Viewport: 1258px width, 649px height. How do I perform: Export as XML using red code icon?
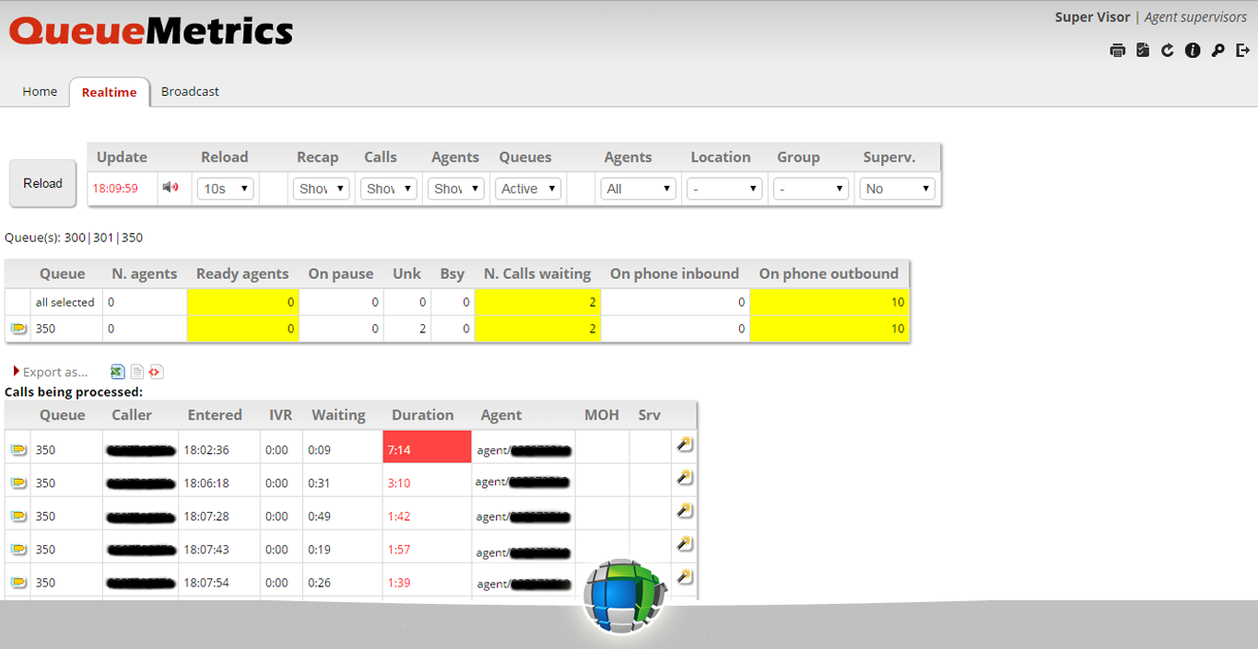pyautogui.click(x=156, y=372)
